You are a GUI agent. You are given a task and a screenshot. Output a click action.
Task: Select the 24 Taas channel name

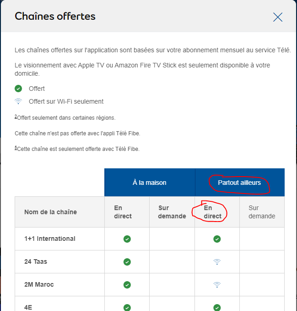coord(36,261)
